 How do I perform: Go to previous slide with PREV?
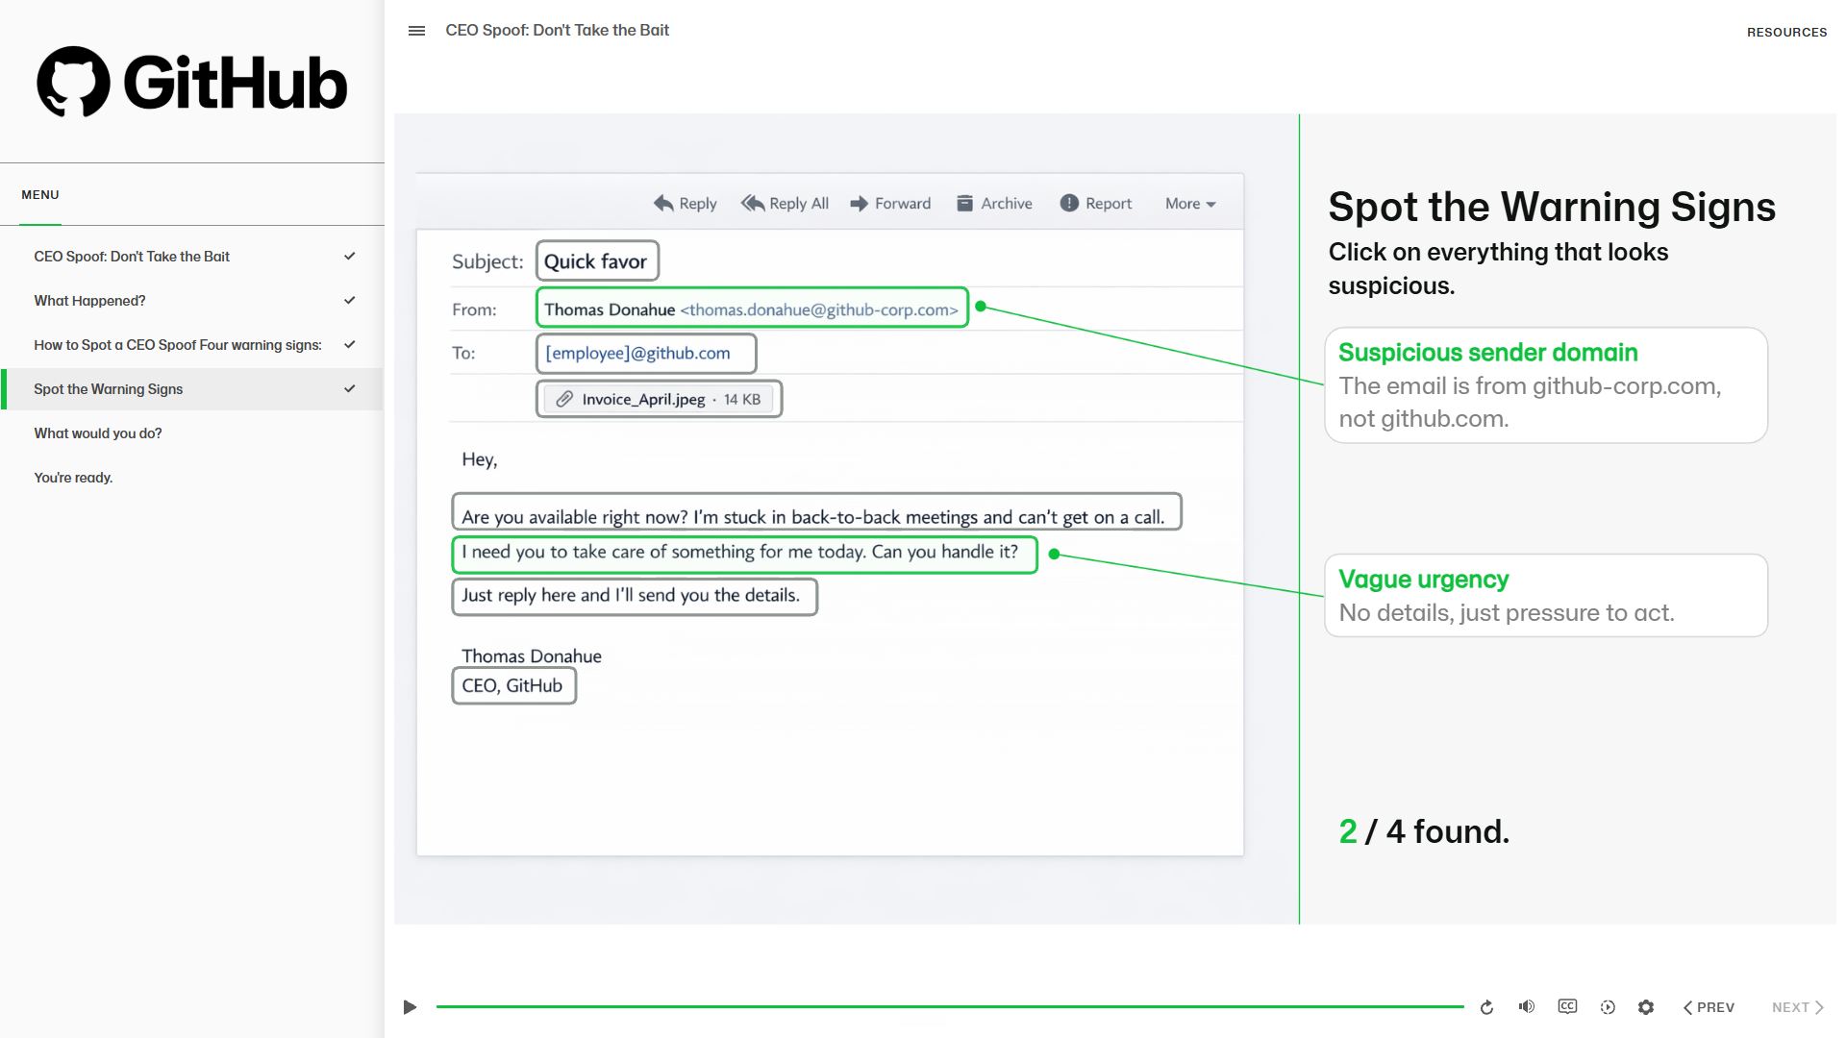[x=1709, y=1007]
